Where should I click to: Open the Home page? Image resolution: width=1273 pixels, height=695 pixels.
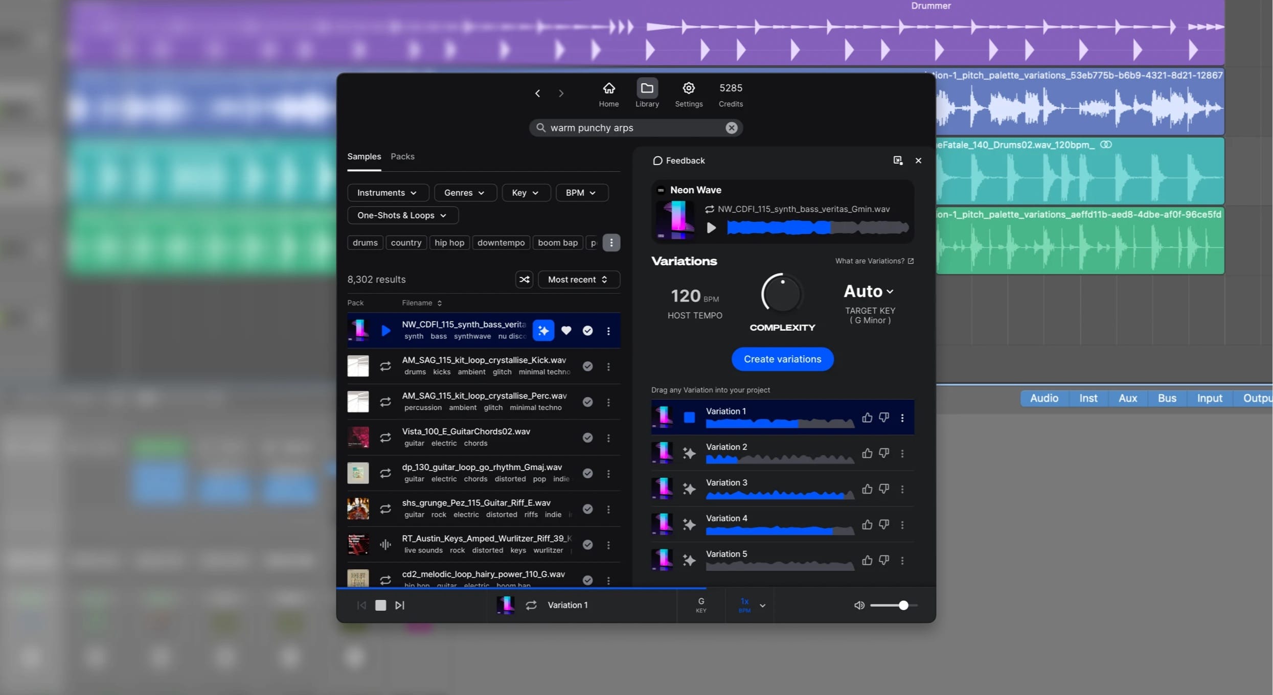pos(608,94)
